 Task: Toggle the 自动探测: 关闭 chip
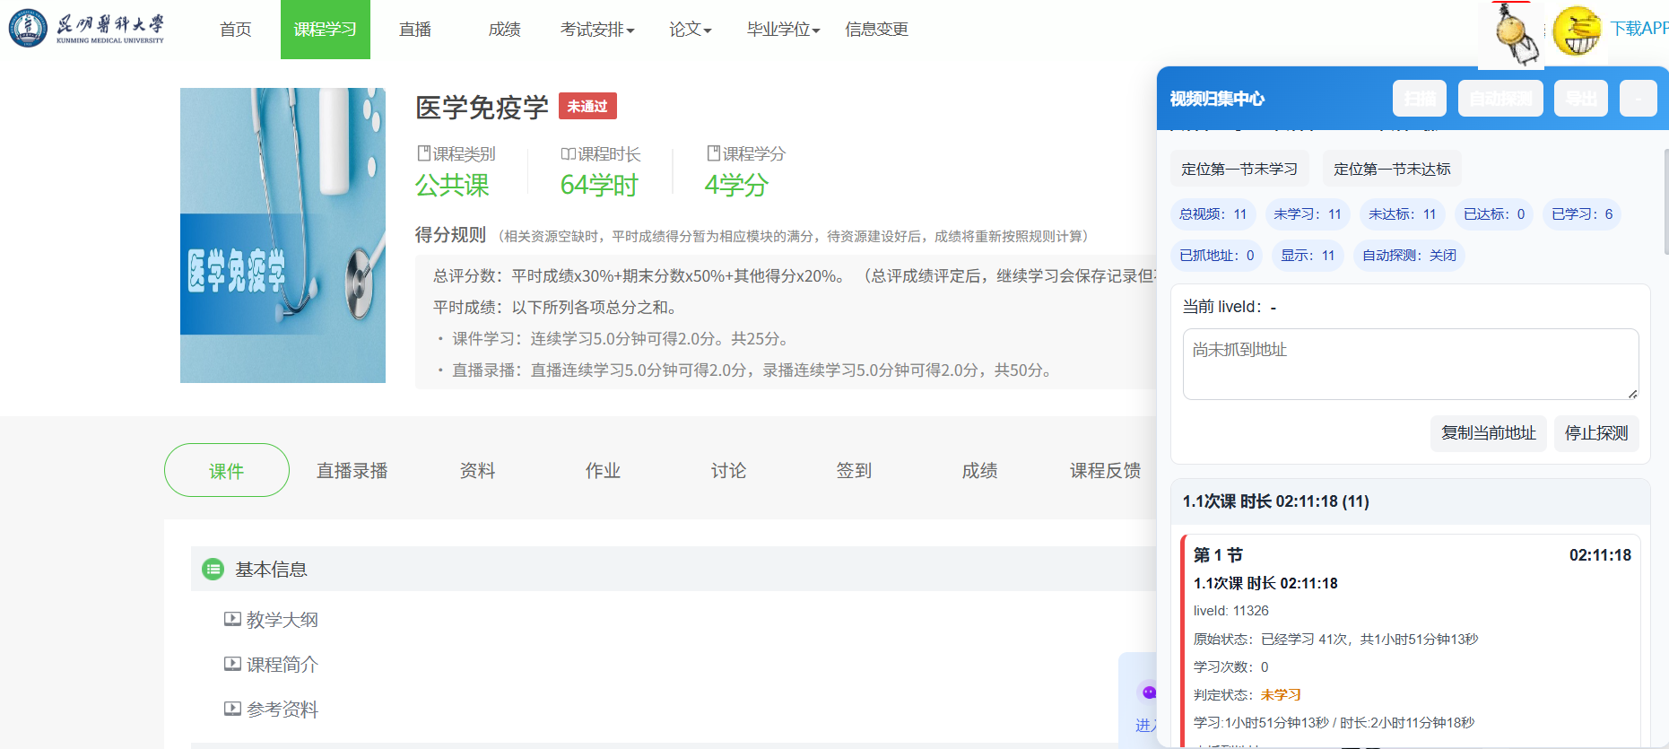[x=1409, y=256]
